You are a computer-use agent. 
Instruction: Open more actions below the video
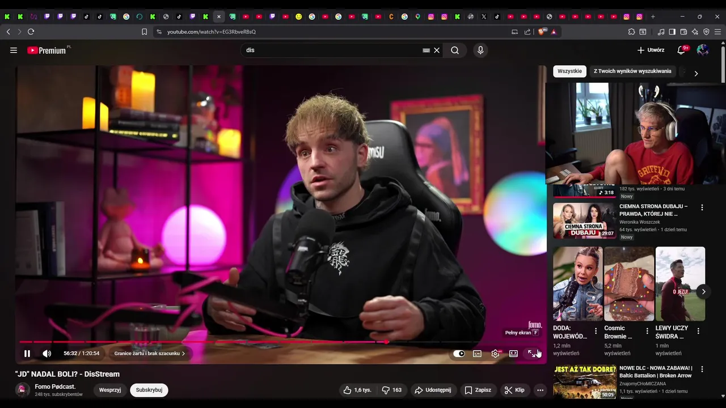(x=540, y=390)
